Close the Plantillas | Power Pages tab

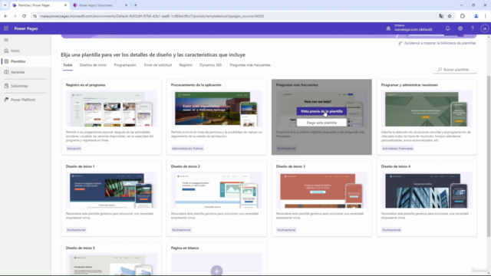65,5
